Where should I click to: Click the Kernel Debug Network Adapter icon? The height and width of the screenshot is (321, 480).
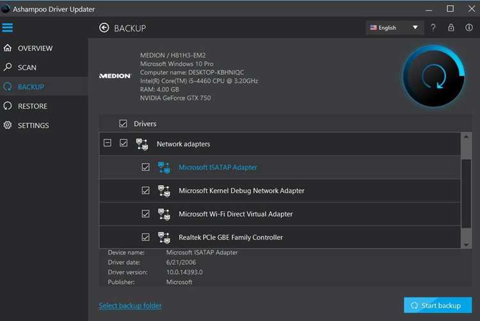point(164,191)
